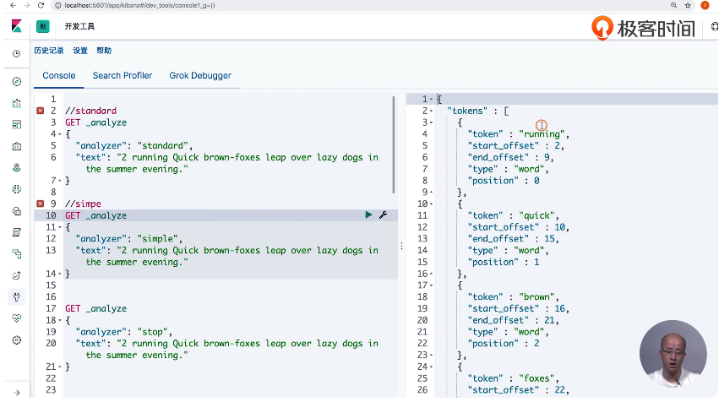Expand the sidebar with the bottom arrow
Image resolution: width=719 pixels, height=402 pixels.
coord(16,391)
